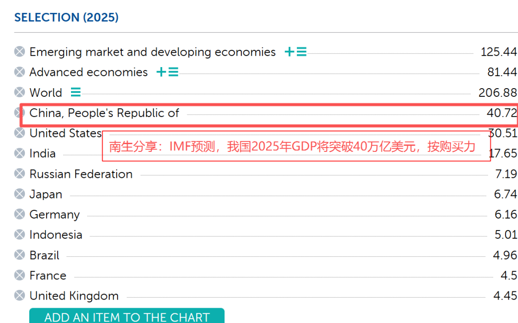
Task: Click Add an Item to the Chart button
Action: tap(127, 316)
